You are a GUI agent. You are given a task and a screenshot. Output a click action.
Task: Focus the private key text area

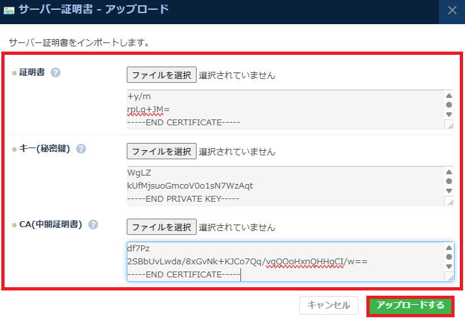(x=281, y=185)
